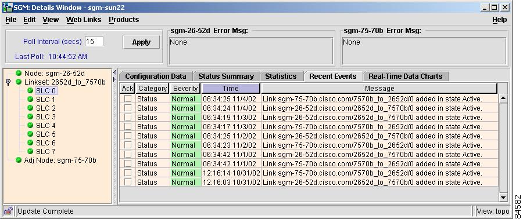This screenshot has width=523, height=219.
Task: Sort events by the Severity column header
Action: (x=185, y=89)
